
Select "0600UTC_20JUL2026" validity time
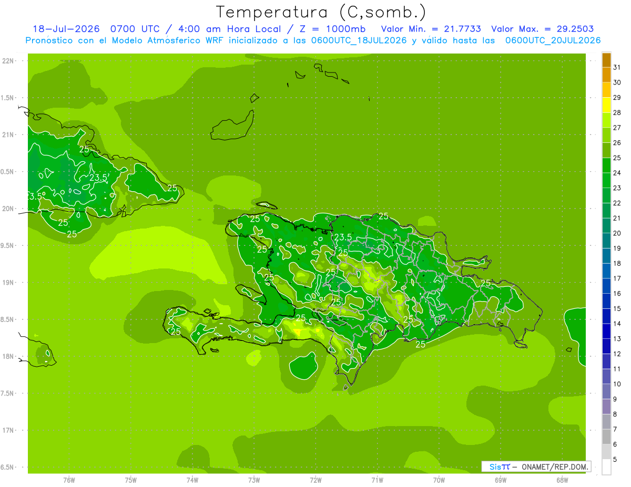tap(553, 40)
